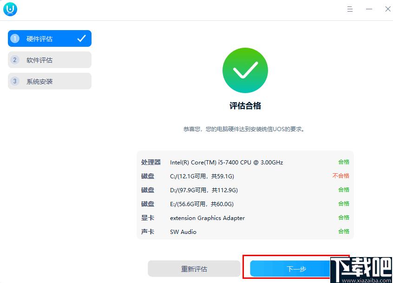Click the 合格 status for 处理器
The width and height of the screenshot is (393, 283).
[x=344, y=162]
